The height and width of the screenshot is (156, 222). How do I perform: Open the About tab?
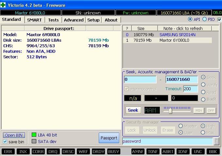(111, 20)
